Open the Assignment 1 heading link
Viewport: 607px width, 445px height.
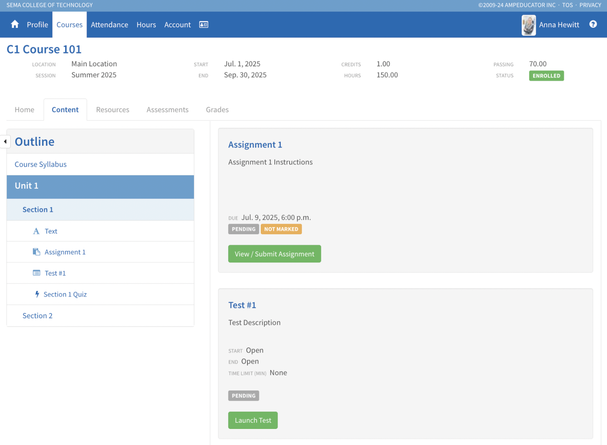click(x=255, y=145)
